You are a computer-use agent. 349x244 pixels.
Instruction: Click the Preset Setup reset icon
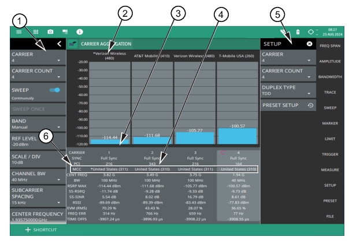311,106
